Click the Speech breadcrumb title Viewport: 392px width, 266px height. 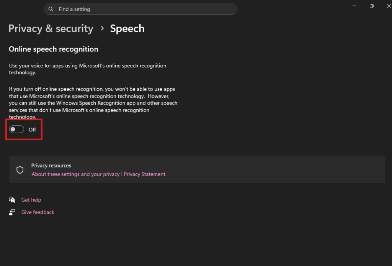(x=127, y=28)
